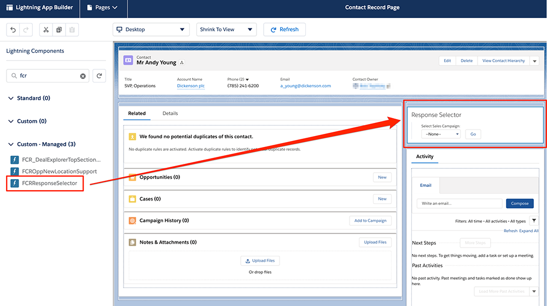
Task: Select the FCROppNewLocationSupport component name
Action: 59,172
